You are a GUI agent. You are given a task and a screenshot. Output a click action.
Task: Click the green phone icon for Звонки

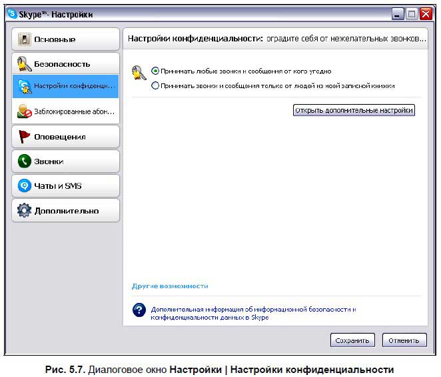point(24,161)
